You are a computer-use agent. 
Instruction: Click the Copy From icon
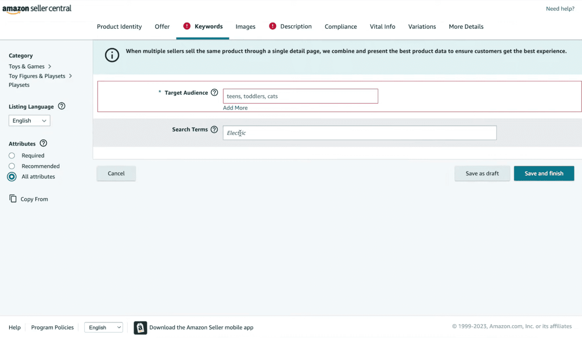click(13, 199)
